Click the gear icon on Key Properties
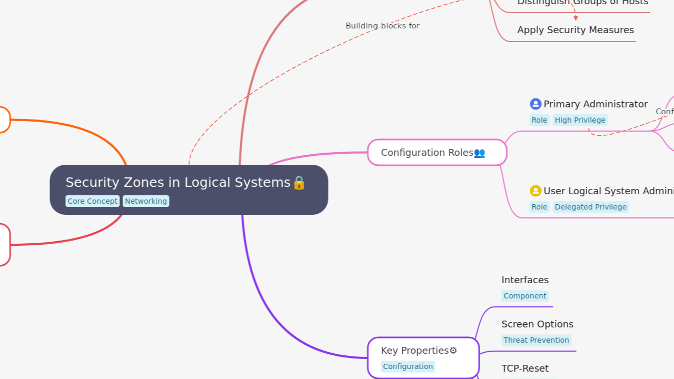The width and height of the screenshot is (674, 379). tap(453, 350)
